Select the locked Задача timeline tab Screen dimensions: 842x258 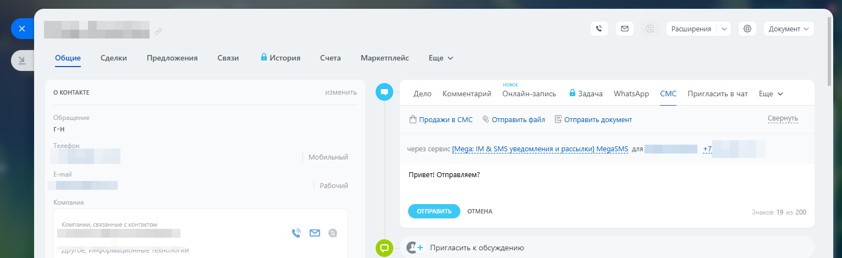click(586, 94)
